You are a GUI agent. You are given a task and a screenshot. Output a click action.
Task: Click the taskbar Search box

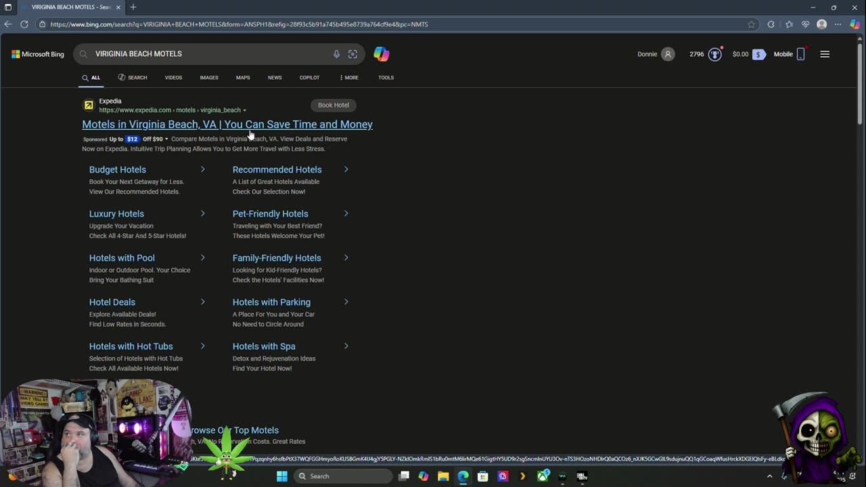click(x=342, y=476)
